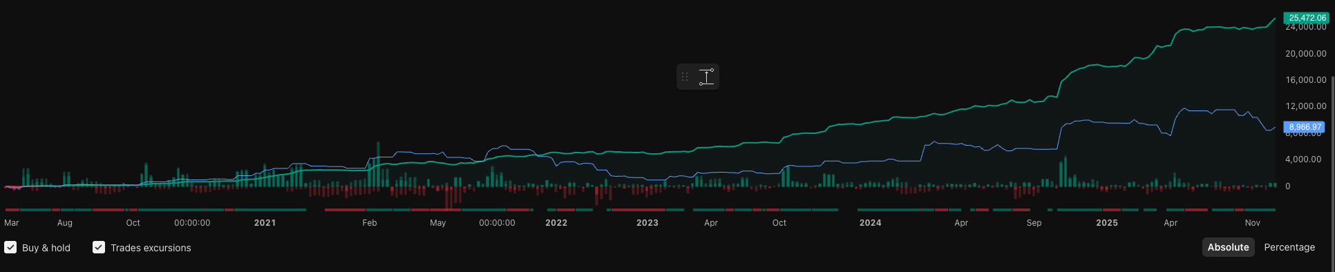Viewport: 1335px width, 272px height.
Task: Click the 2021 year label on time axis
Action: point(265,223)
